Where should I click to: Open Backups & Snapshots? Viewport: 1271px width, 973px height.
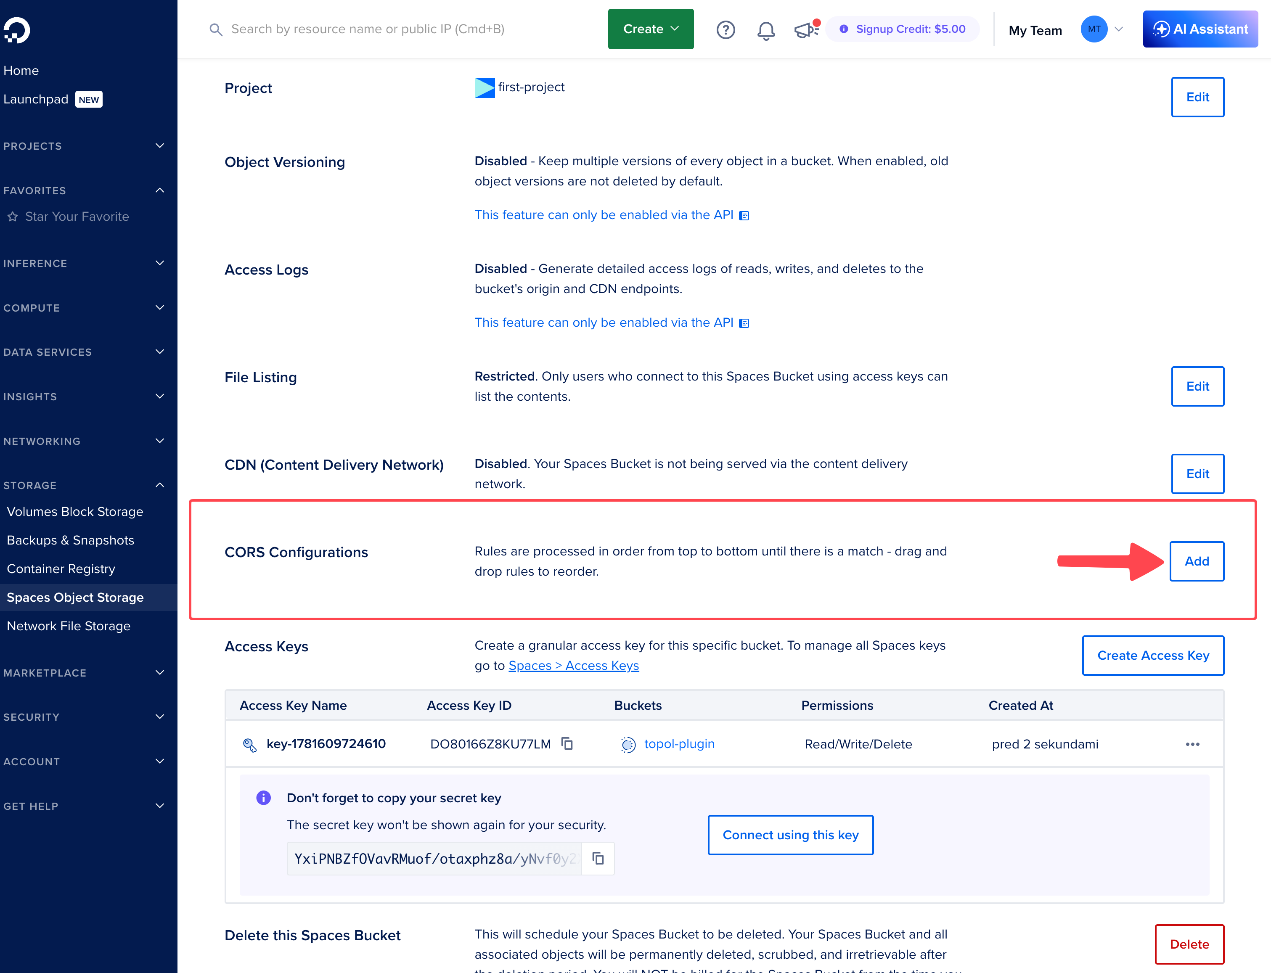(x=70, y=540)
